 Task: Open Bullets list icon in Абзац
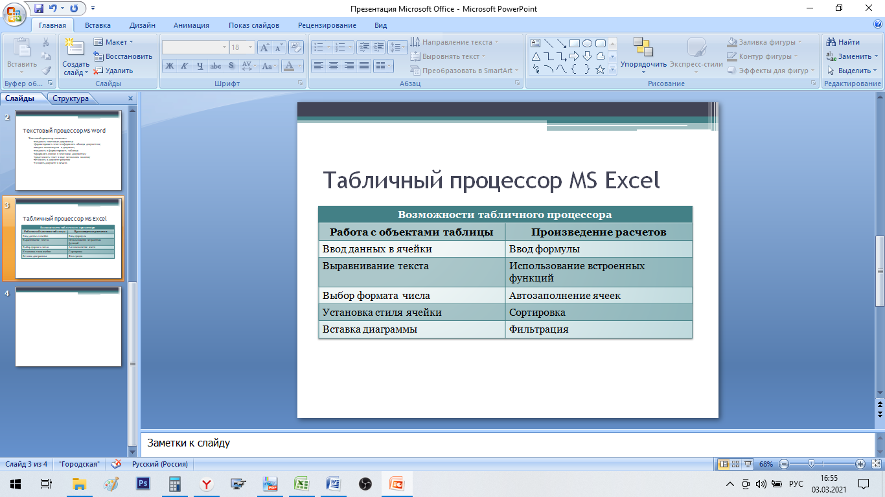319,47
